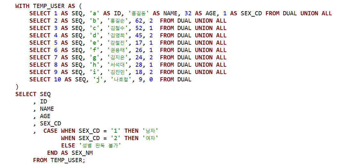Click the CASE keyword
Image resolution: width=337 pixels, height=165 pixels.
pyautogui.click(x=51, y=131)
